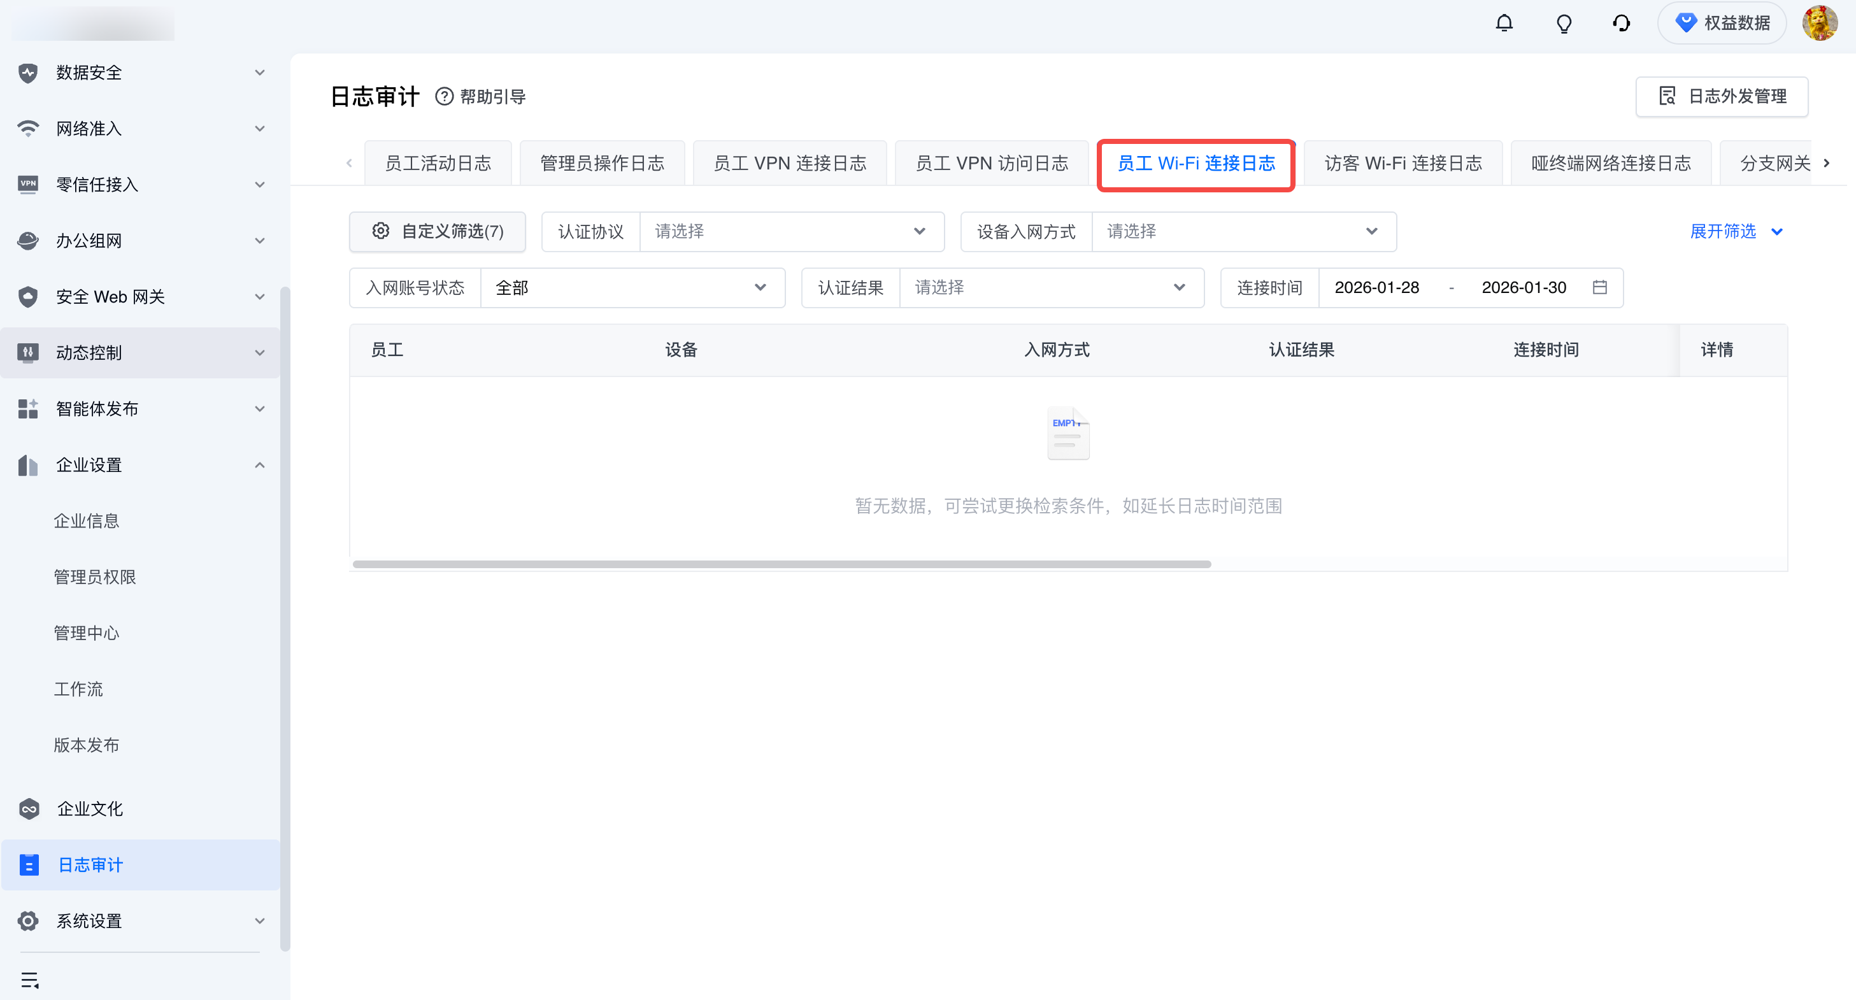Open 工作流 in the sidebar
1856x1000 pixels.
[78, 689]
